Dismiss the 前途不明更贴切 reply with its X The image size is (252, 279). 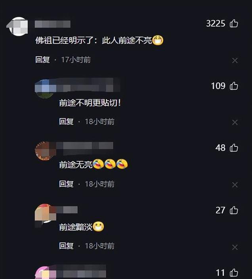click(235, 122)
